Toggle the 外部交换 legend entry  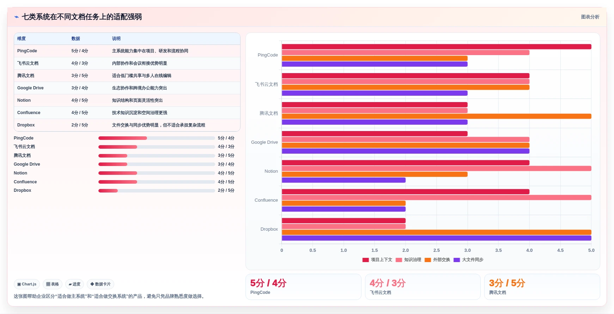pyautogui.click(x=437, y=260)
